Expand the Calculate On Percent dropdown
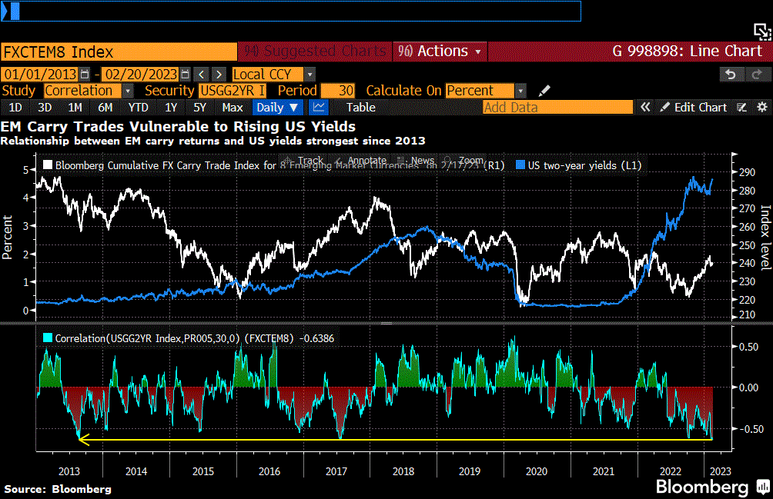773x499 pixels. point(520,91)
